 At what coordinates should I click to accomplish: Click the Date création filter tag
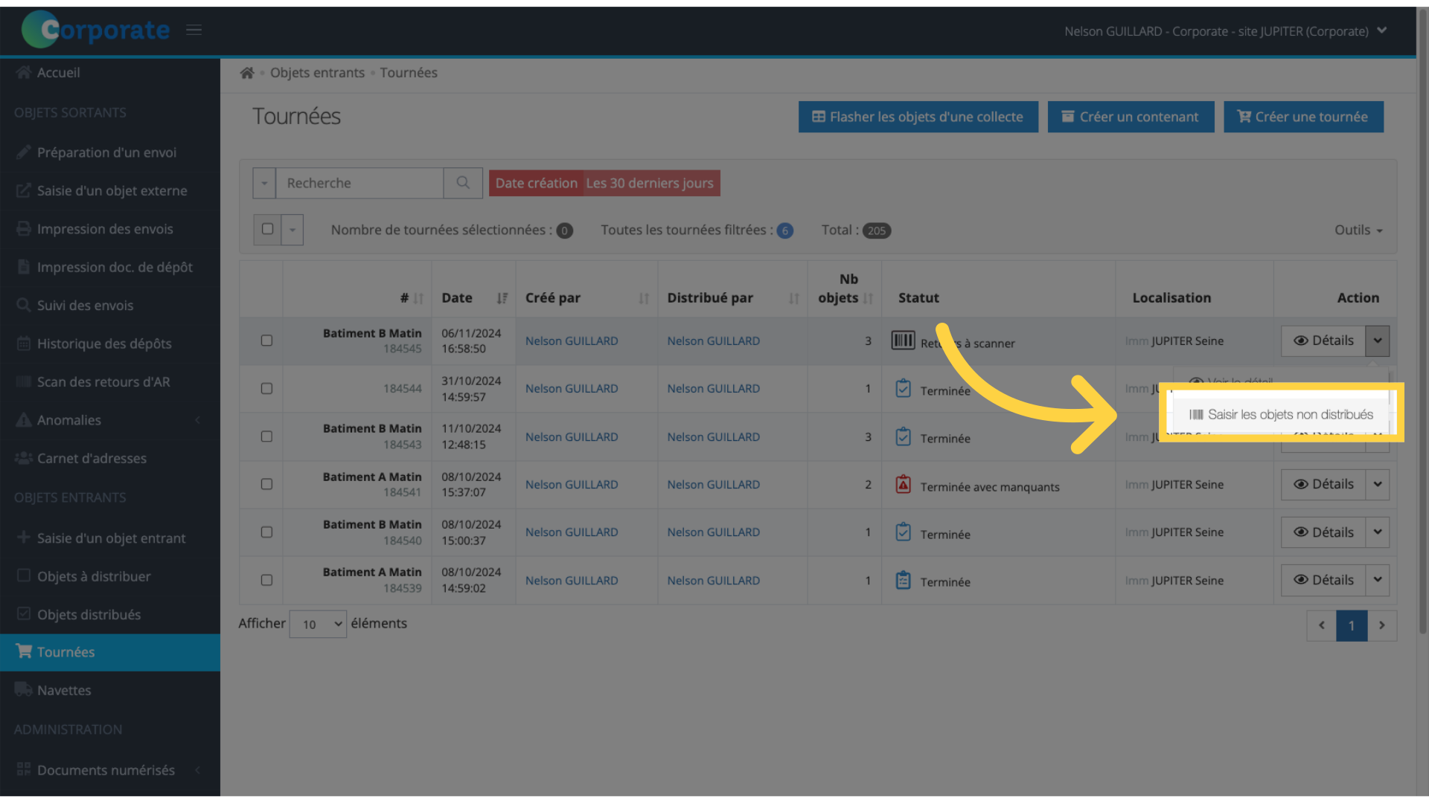(x=604, y=183)
